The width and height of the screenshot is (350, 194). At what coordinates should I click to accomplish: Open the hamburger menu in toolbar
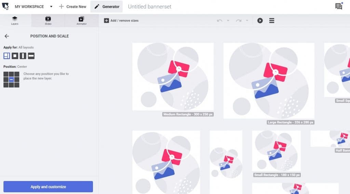(272, 20)
